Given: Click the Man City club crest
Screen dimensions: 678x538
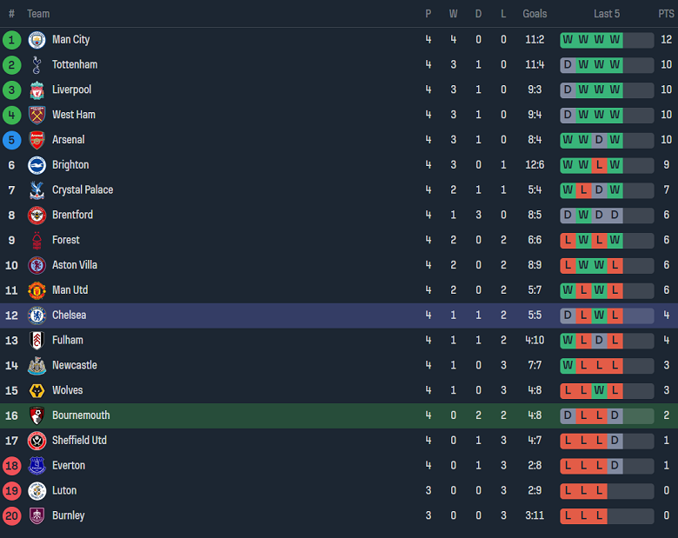Looking at the screenshot, I should tap(37, 40).
